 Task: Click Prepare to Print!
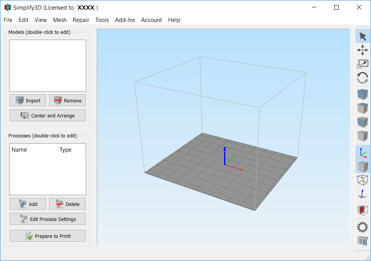click(x=47, y=236)
